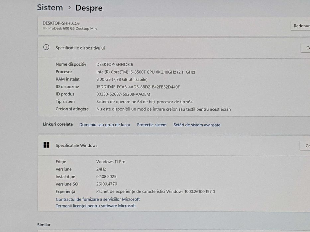Image resolution: width=310 pixels, height=232 pixels.
Task: Open the Setări de sistem avansate link
Action: pyautogui.click(x=197, y=125)
